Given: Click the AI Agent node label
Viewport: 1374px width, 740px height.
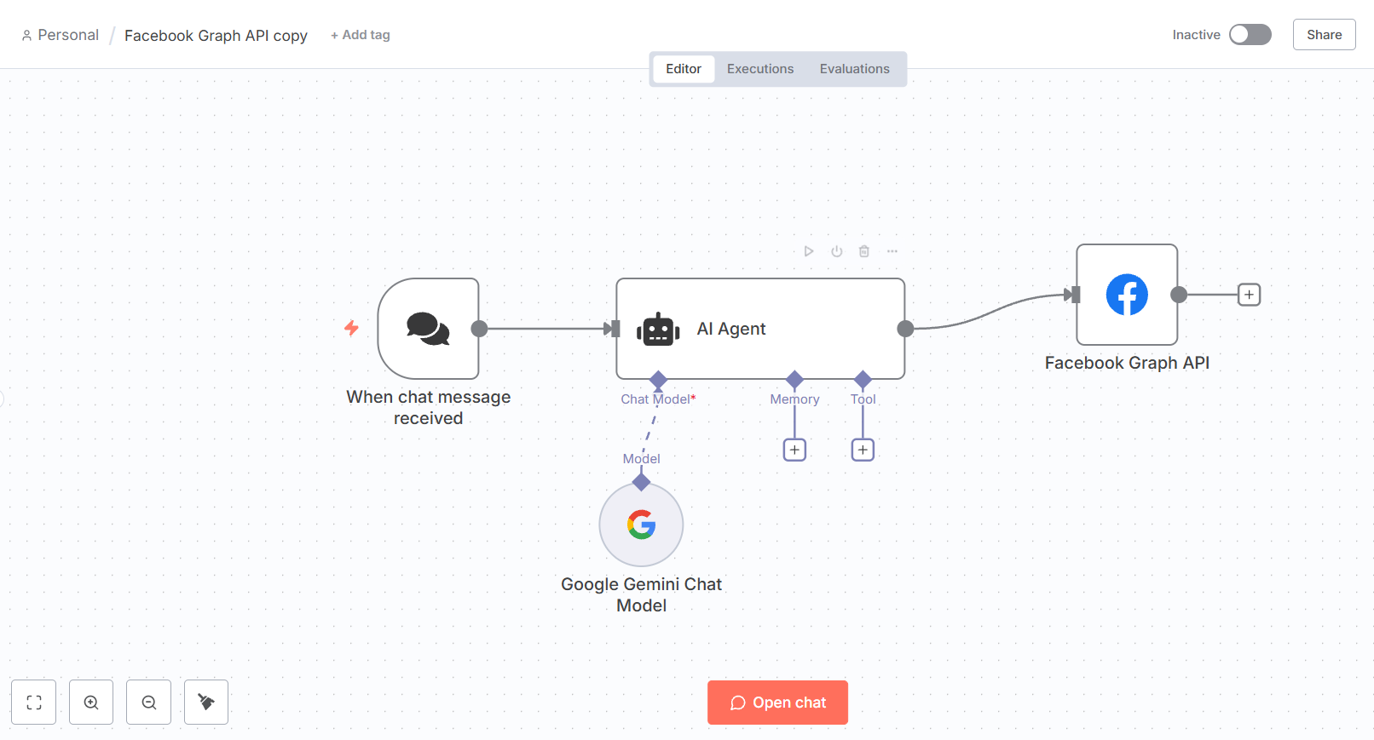Looking at the screenshot, I should pos(731,329).
